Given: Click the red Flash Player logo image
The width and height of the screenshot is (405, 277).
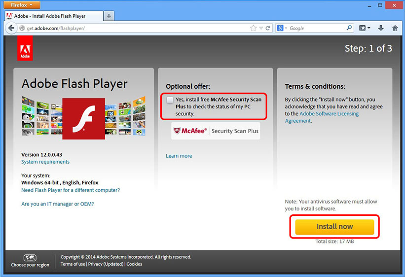Looking at the screenshot, I should [84, 118].
